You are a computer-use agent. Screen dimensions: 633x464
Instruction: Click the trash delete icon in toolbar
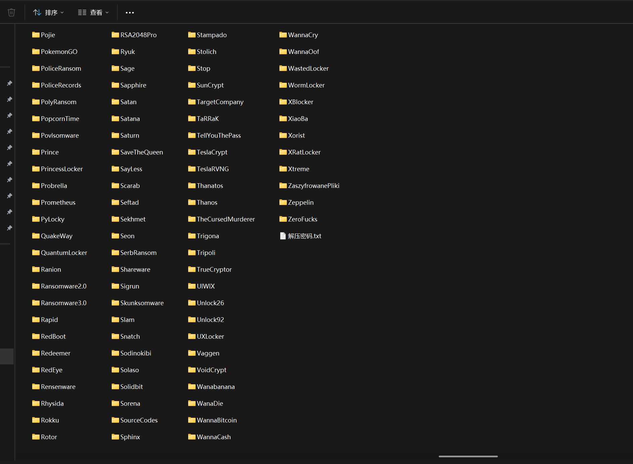coord(11,12)
